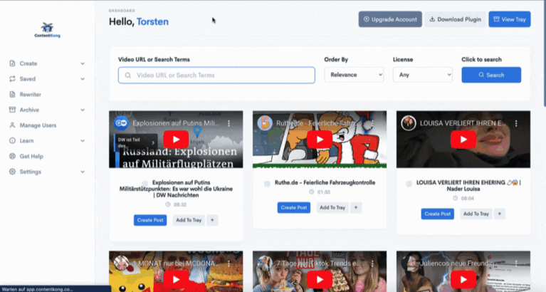
Task: Tick the checkbox beside LOUISA VERLIERT title
Action: (x=409, y=184)
